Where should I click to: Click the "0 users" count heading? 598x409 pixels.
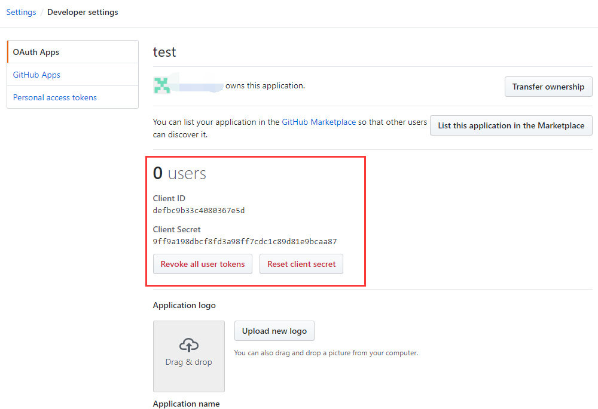click(x=179, y=173)
